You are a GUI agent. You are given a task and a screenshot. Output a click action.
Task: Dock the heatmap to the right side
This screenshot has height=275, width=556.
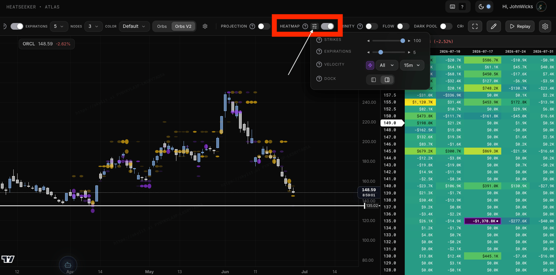[x=387, y=80]
